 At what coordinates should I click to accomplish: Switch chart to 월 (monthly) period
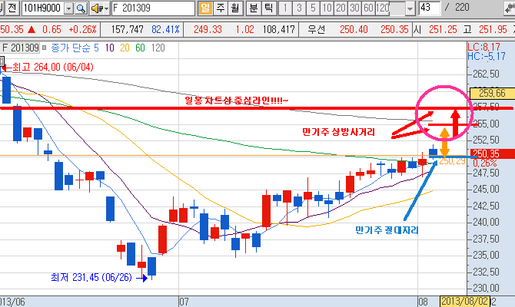(x=234, y=8)
